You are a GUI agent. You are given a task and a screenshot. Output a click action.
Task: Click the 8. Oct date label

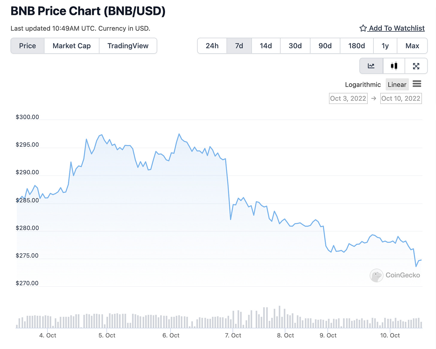(285, 336)
